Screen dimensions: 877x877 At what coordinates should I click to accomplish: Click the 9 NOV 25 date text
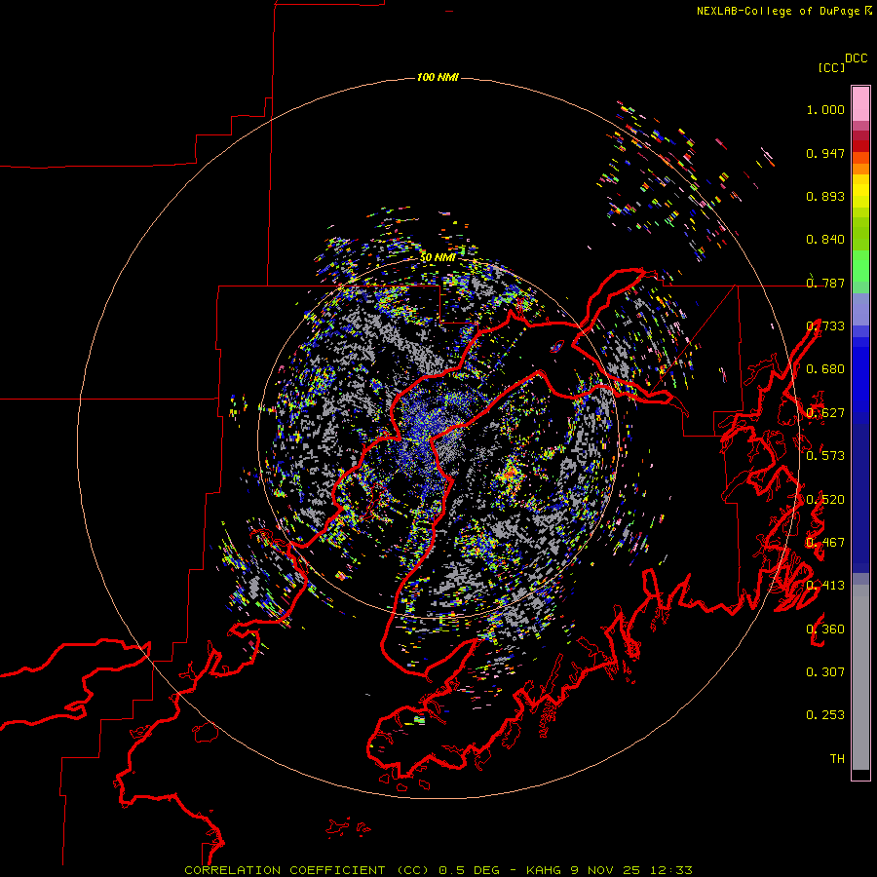pos(606,870)
